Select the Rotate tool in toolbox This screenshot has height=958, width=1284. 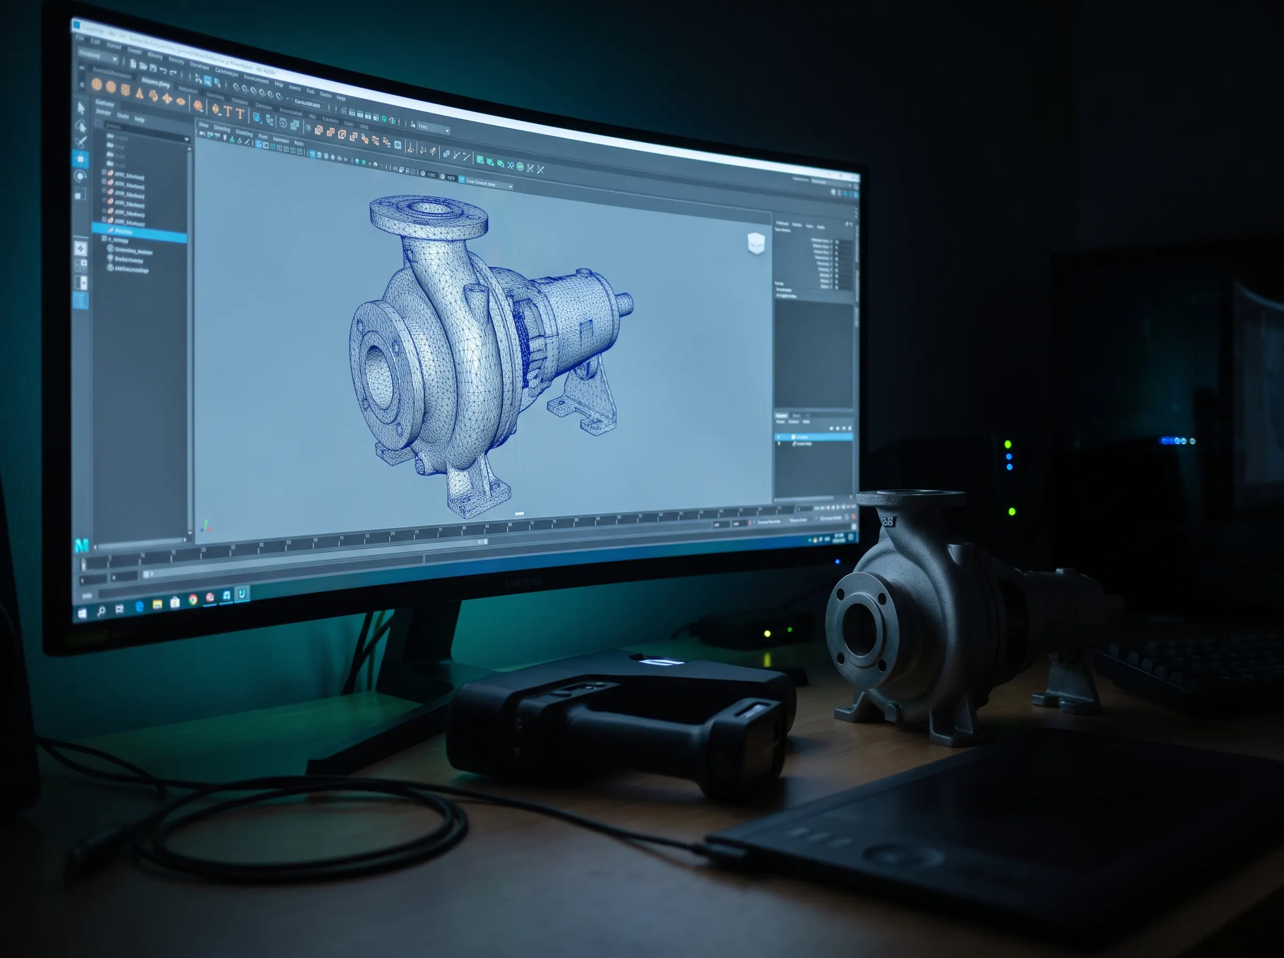[x=80, y=176]
